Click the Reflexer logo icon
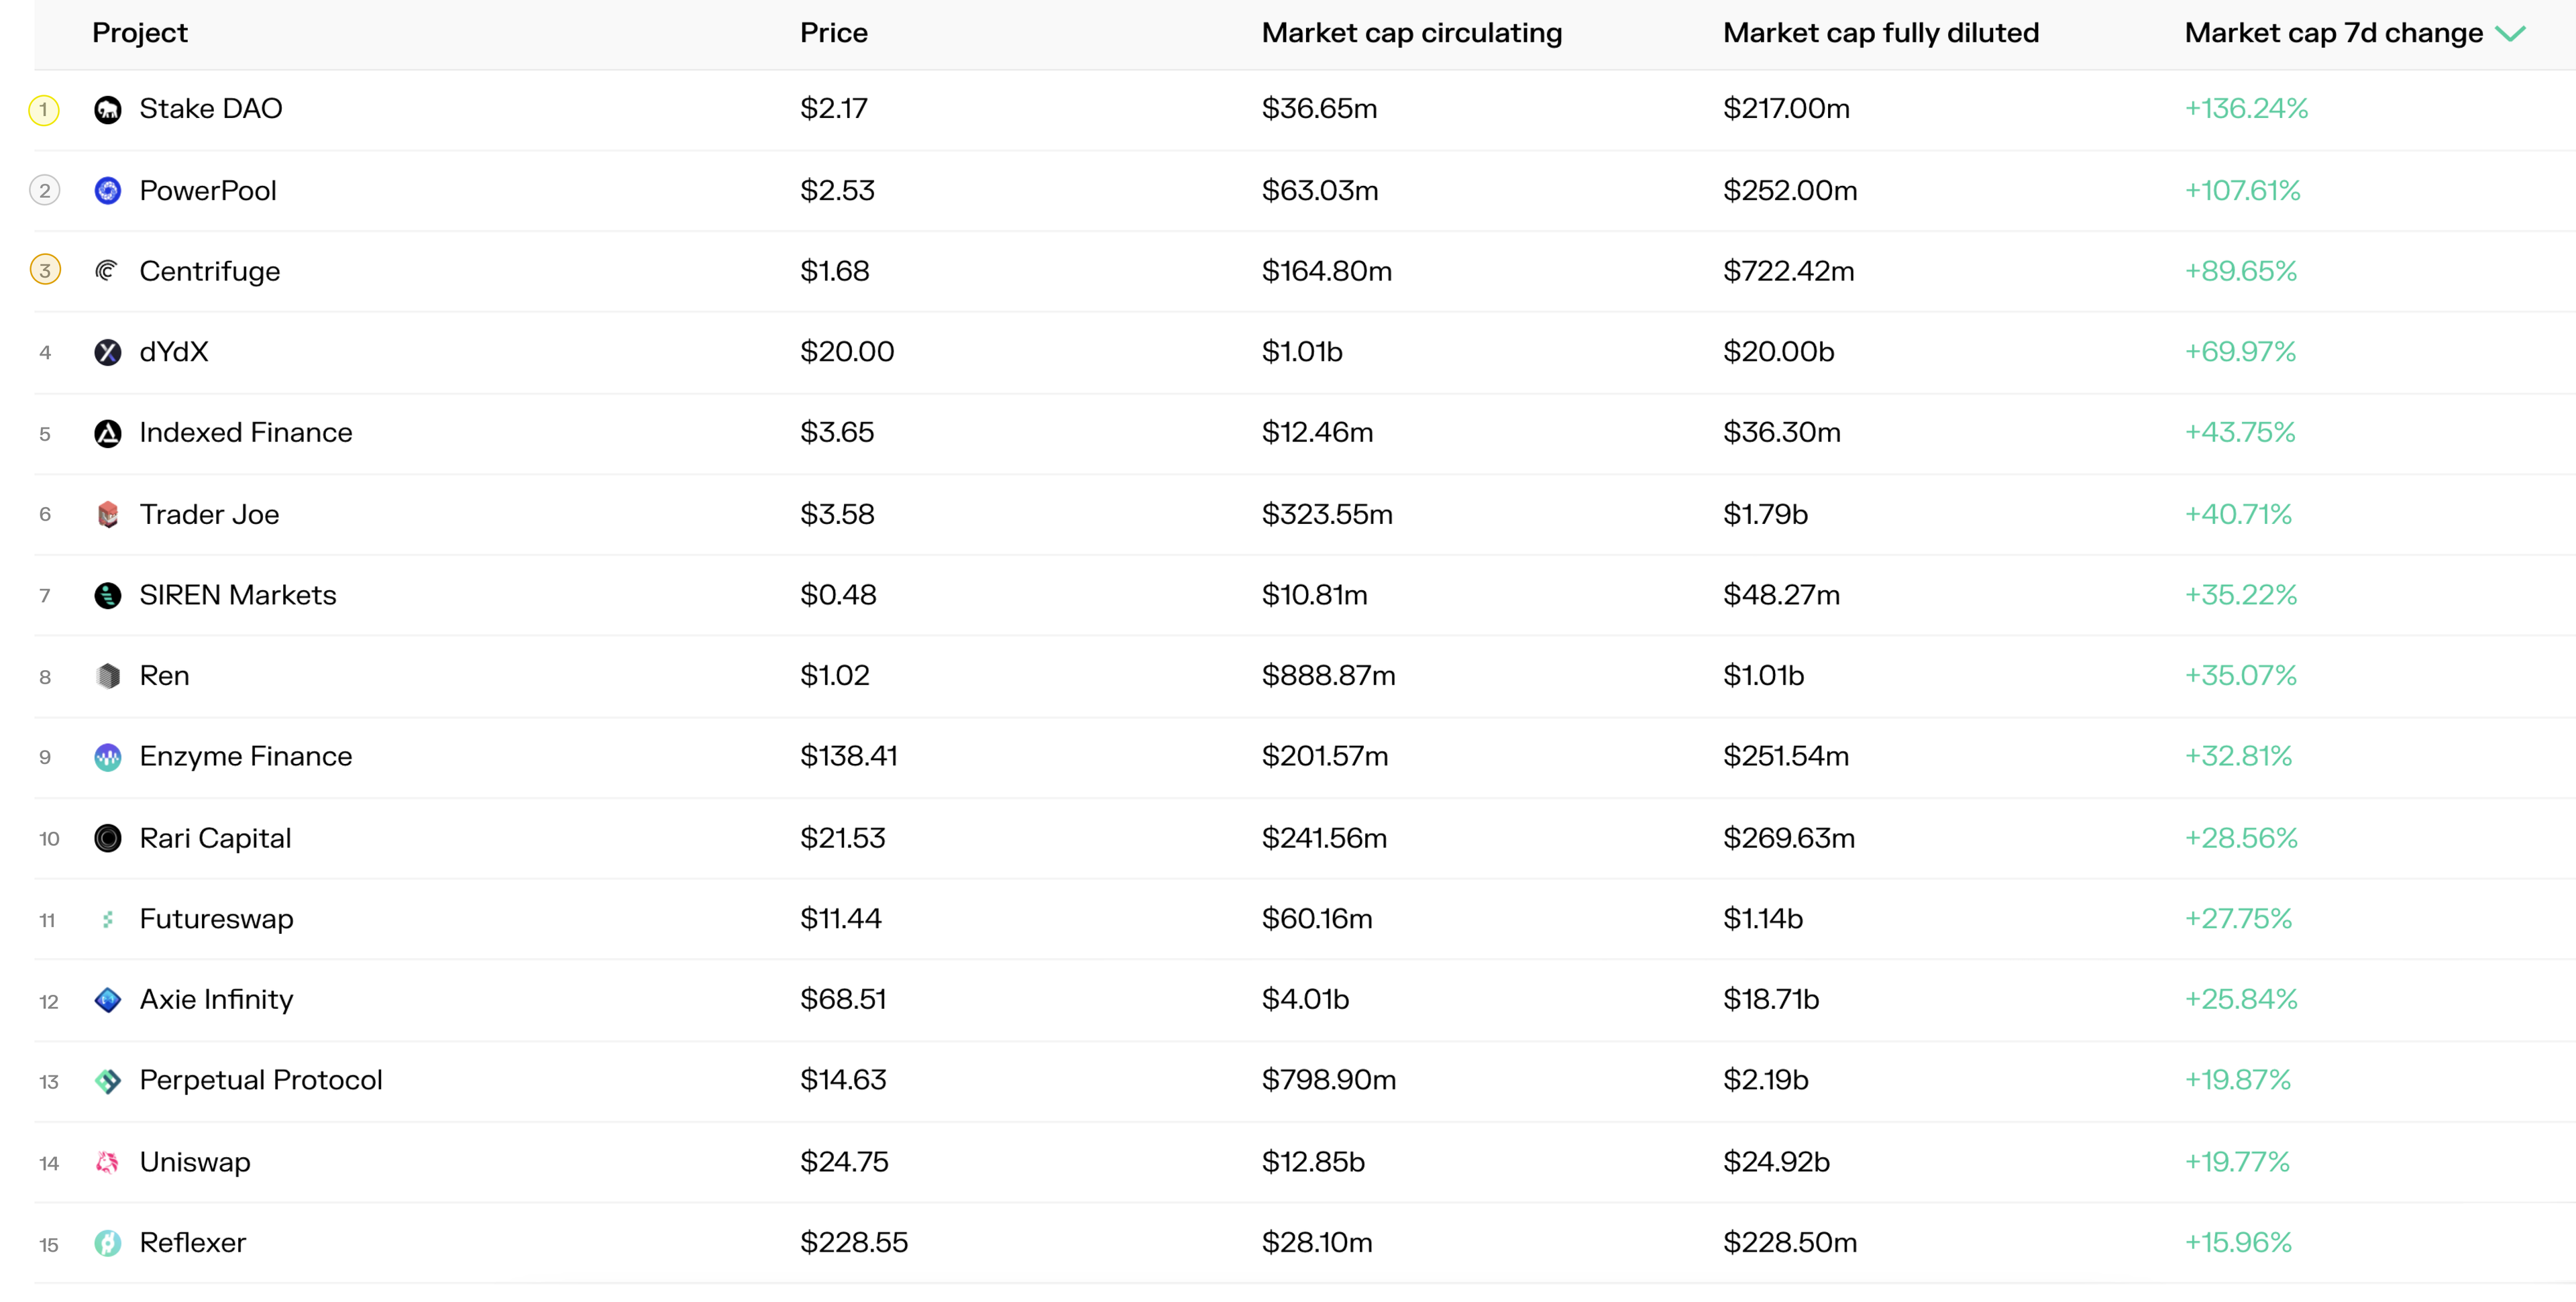The image size is (2576, 1302). pyautogui.click(x=108, y=1243)
